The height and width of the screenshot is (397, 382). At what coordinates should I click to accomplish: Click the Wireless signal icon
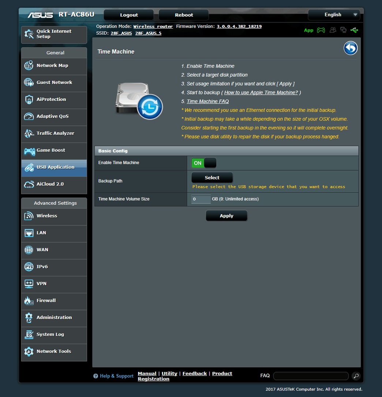(x=29, y=216)
